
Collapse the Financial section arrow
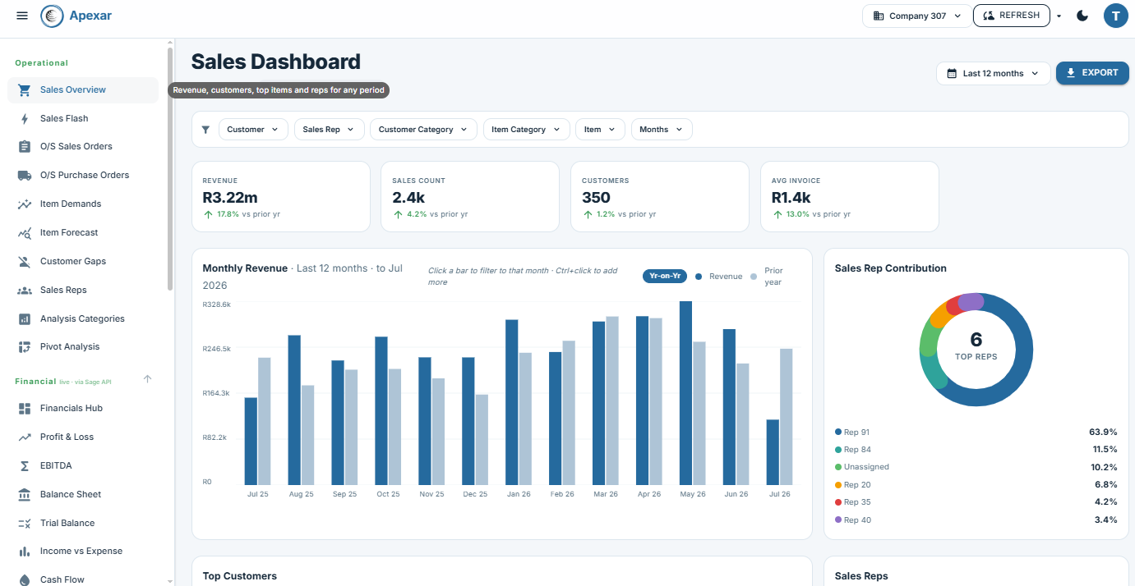(x=148, y=379)
